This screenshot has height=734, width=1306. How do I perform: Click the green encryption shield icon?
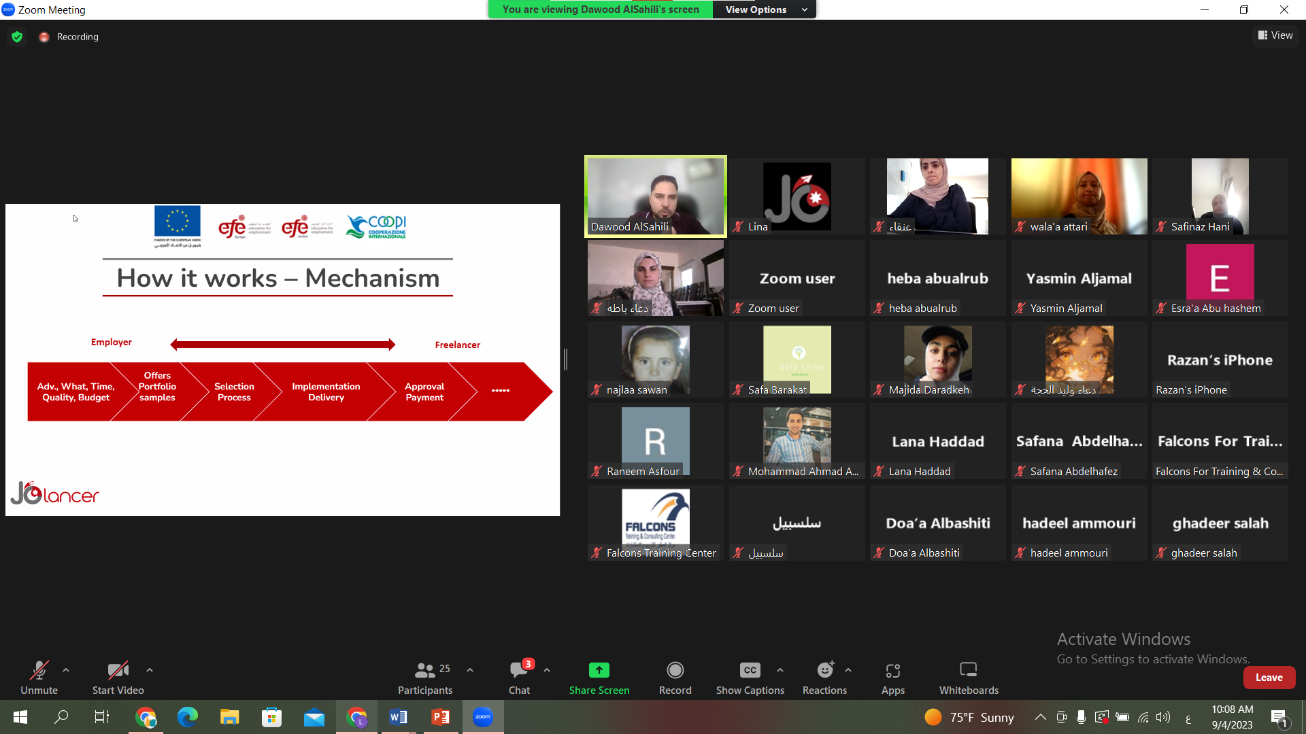(x=17, y=37)
